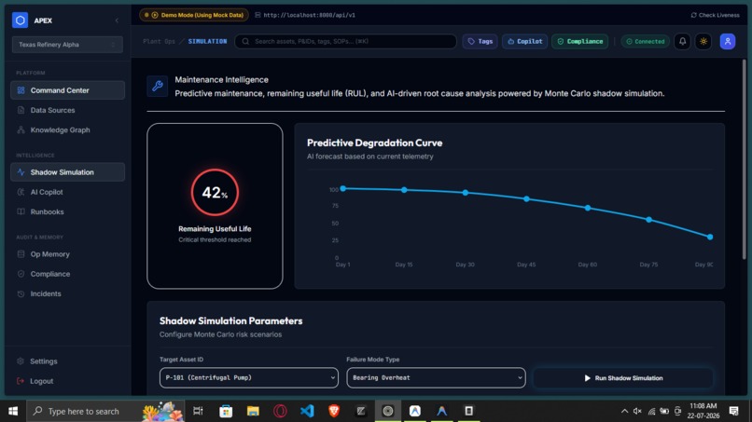The image size is (752, 422).
Task: Click the Settings gear icon
Action: [x=21, y=361]
